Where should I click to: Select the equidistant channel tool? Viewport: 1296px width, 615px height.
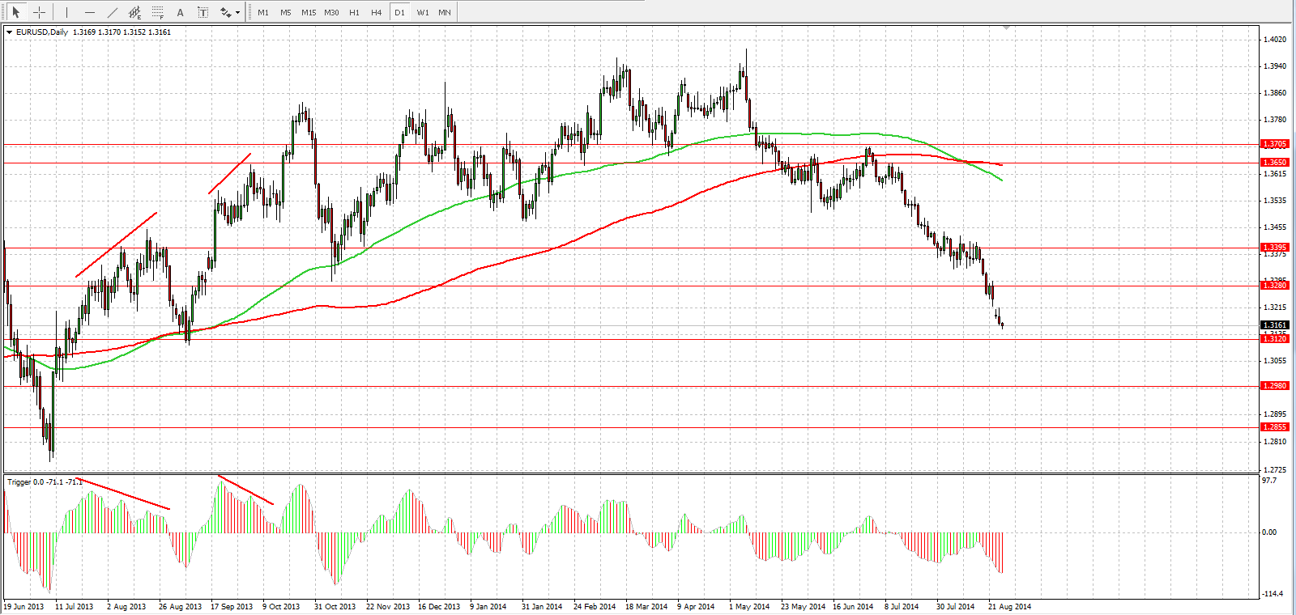(135, 12)
